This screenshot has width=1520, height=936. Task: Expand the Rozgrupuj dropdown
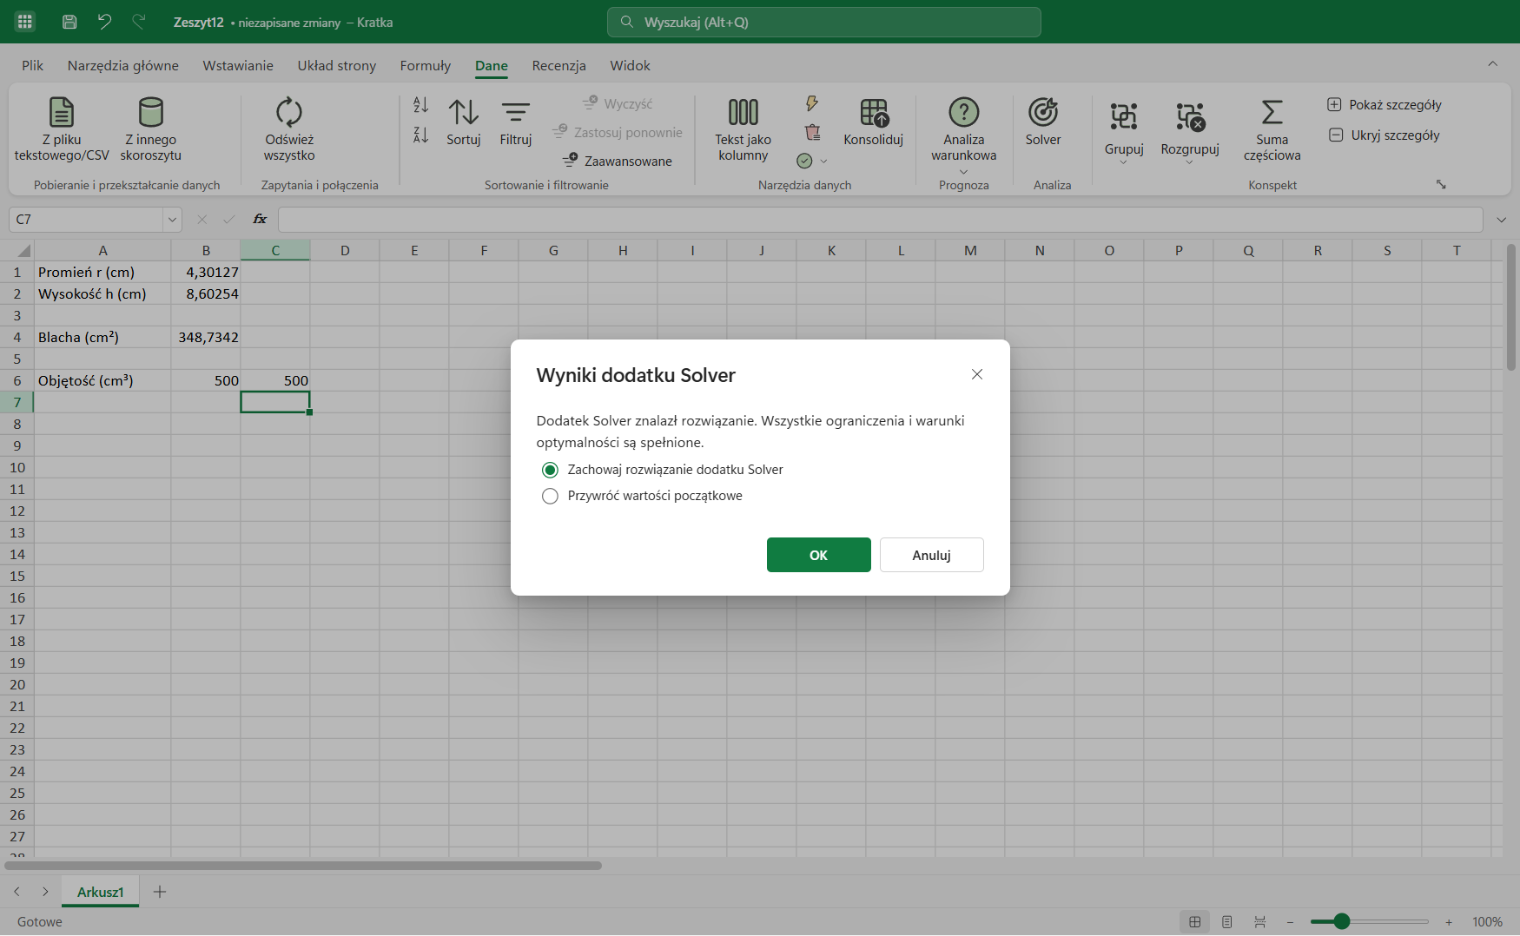(x=1190, y=162)
